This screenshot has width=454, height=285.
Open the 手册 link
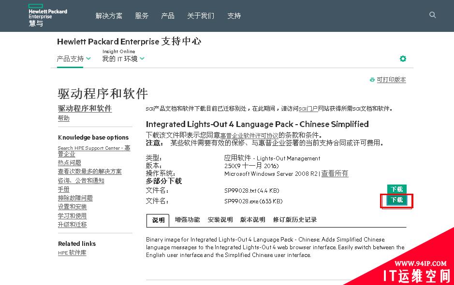pyautogui.click(x=64, y=189)
